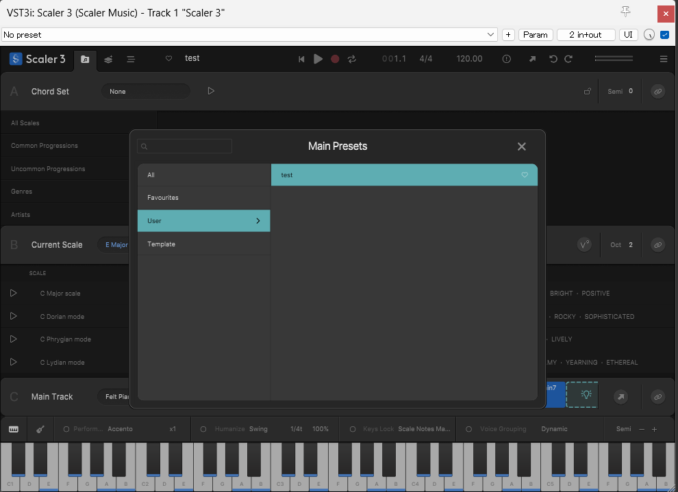Click the lightbulb chord suggestion slot
This screenshot has height=492, width=678.
(x=582, y=394)
